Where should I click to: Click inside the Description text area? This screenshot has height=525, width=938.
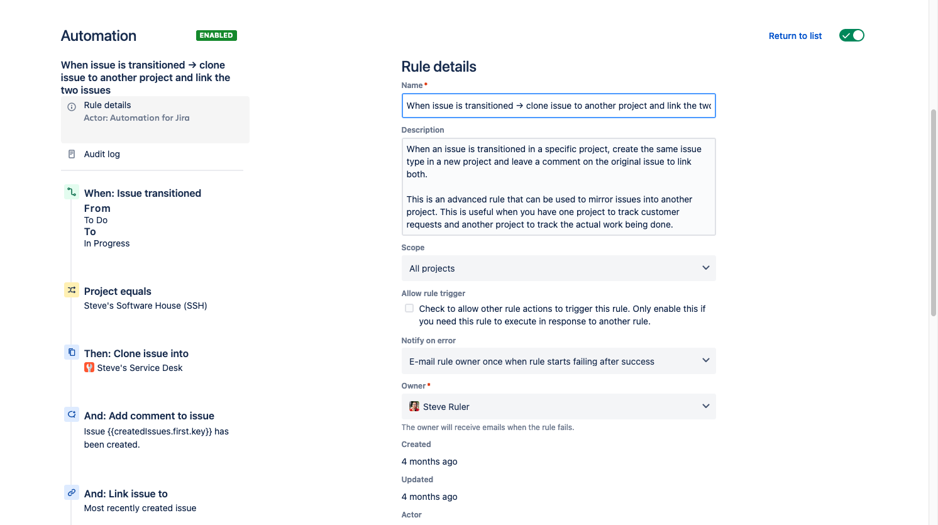(558, 187)
